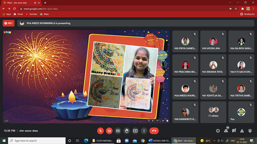The image size is (257, 144).
Task: Unmute the microphone in Meet
Action: [x=100, y=131]
